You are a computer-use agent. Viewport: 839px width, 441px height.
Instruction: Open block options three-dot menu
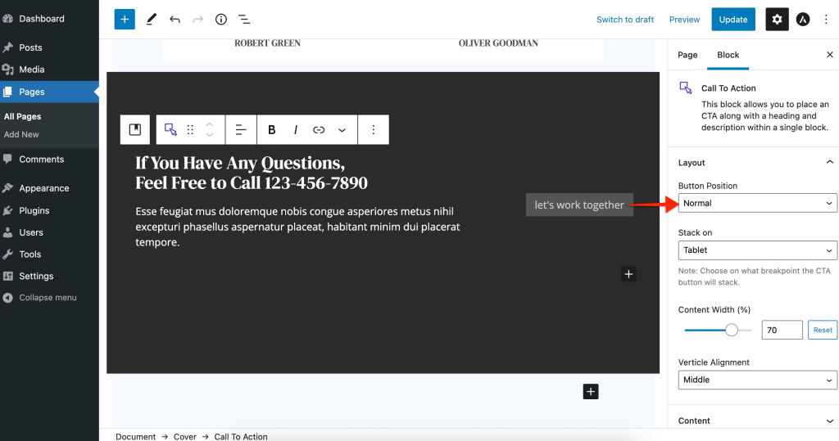(x=374, y=130)
